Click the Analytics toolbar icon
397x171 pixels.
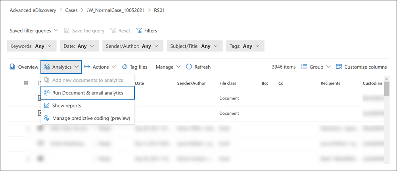[x=47, y=67]
